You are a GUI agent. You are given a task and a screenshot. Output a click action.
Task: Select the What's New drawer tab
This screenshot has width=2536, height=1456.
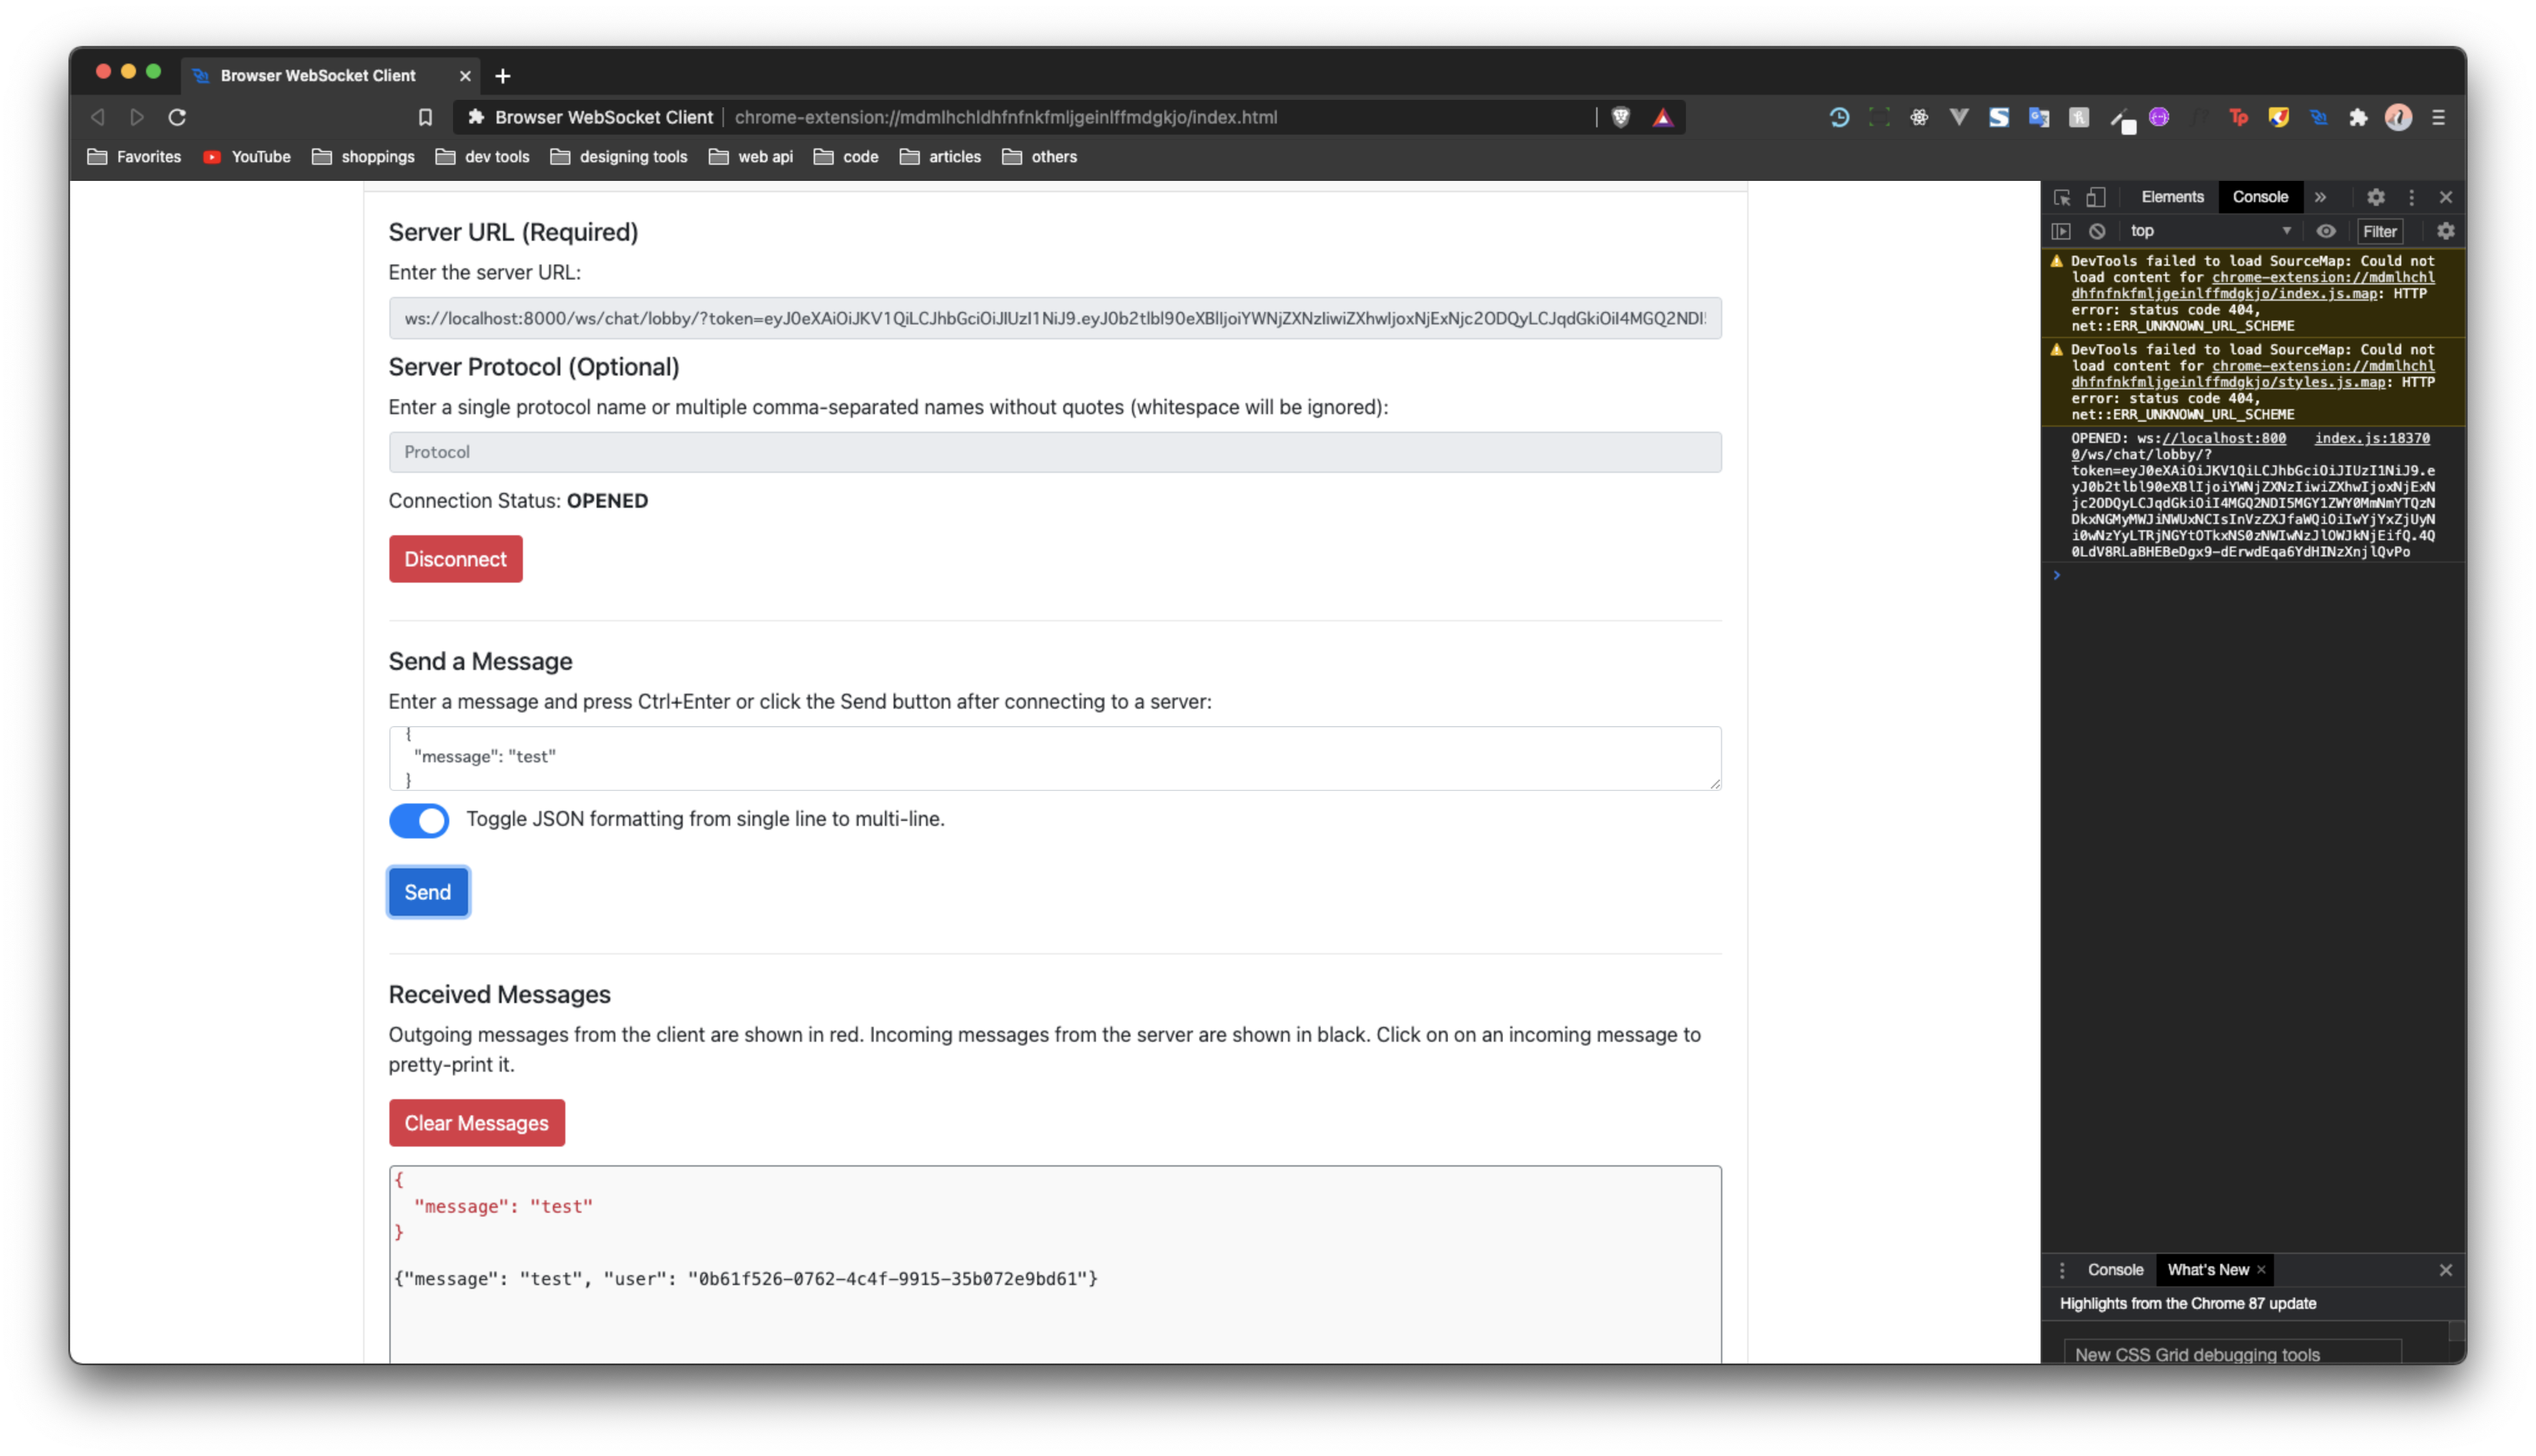point(2207,1270)
